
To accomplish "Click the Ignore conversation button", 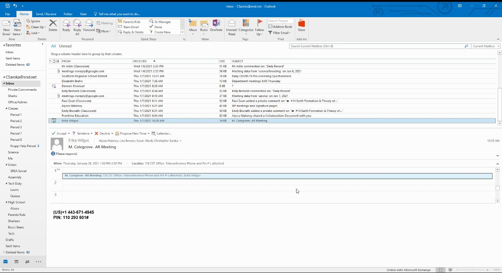I will tap(33, 21).
